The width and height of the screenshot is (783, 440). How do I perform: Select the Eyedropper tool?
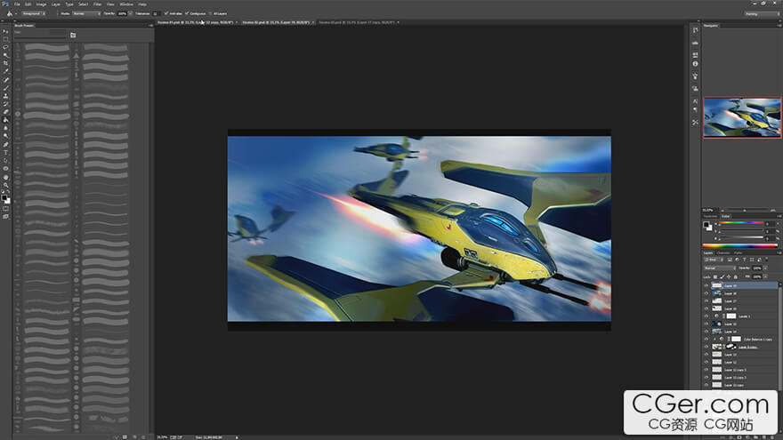point(5,71)
